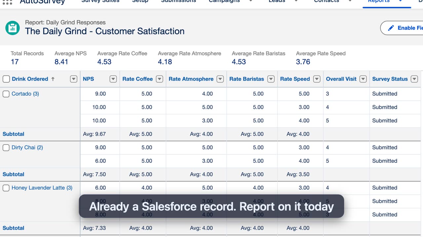
Task: Click the Rate Speed column header
Action: (295, 79)
